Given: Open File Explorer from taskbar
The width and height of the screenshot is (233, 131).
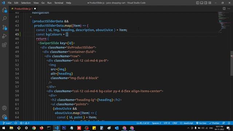Looking at the screenshot, I should [11, 128].
